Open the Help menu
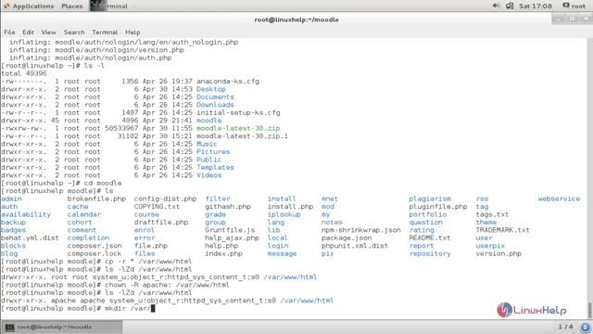Viewport: 593px width, 334px height. (132, 32)
